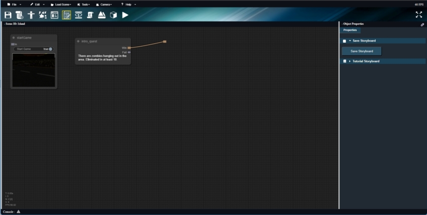Open the Help menu
Image resolution: width=427 pixels, height=215 pixels.
tap(129, 5)
